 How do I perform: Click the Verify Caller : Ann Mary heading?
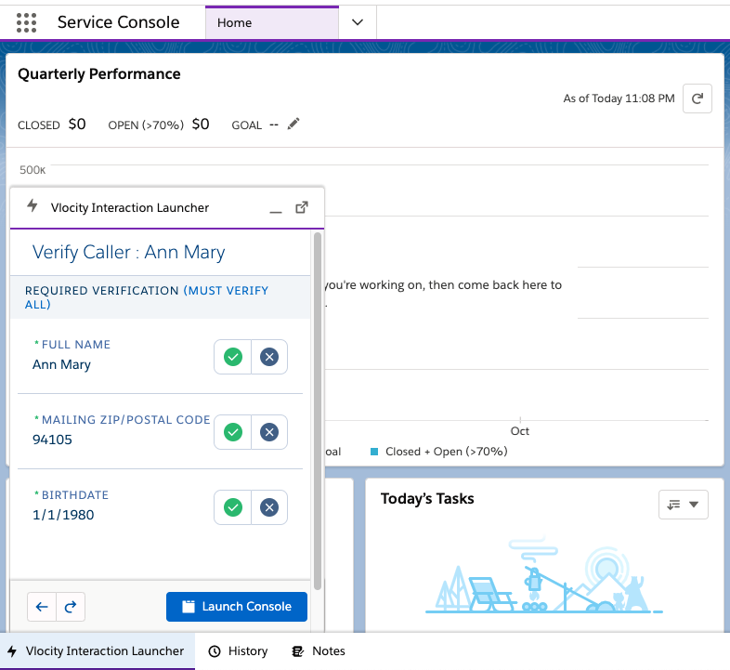[128, 252]
